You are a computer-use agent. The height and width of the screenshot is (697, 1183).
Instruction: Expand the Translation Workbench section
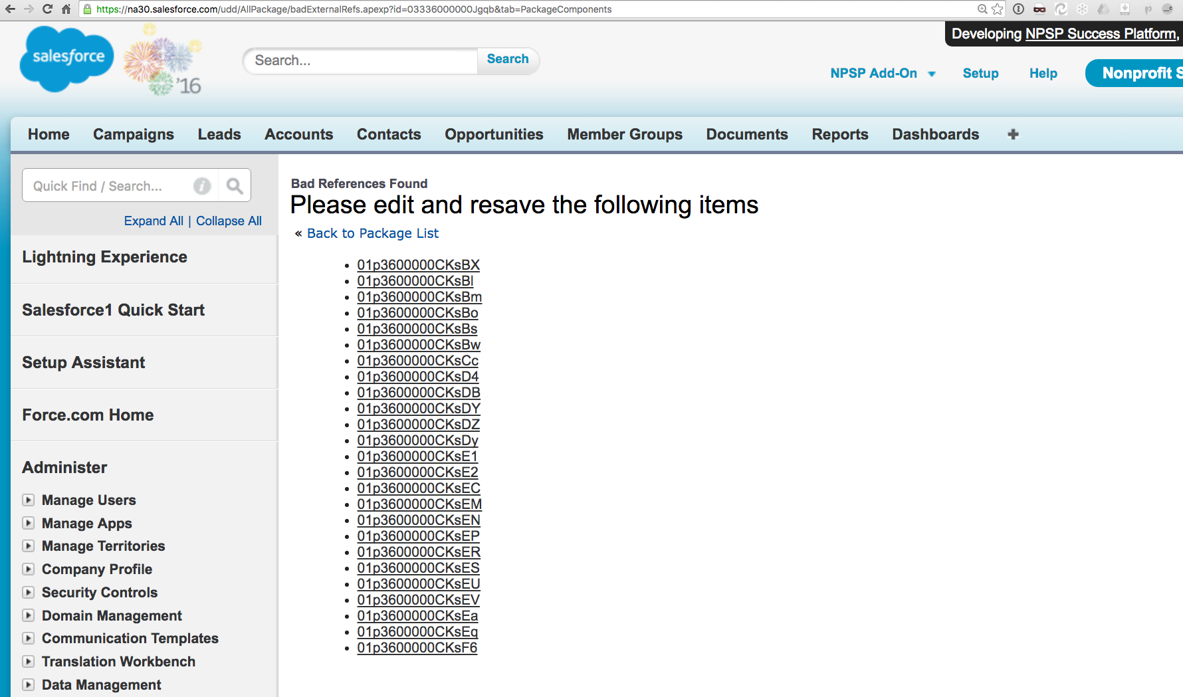click(29, 661)
